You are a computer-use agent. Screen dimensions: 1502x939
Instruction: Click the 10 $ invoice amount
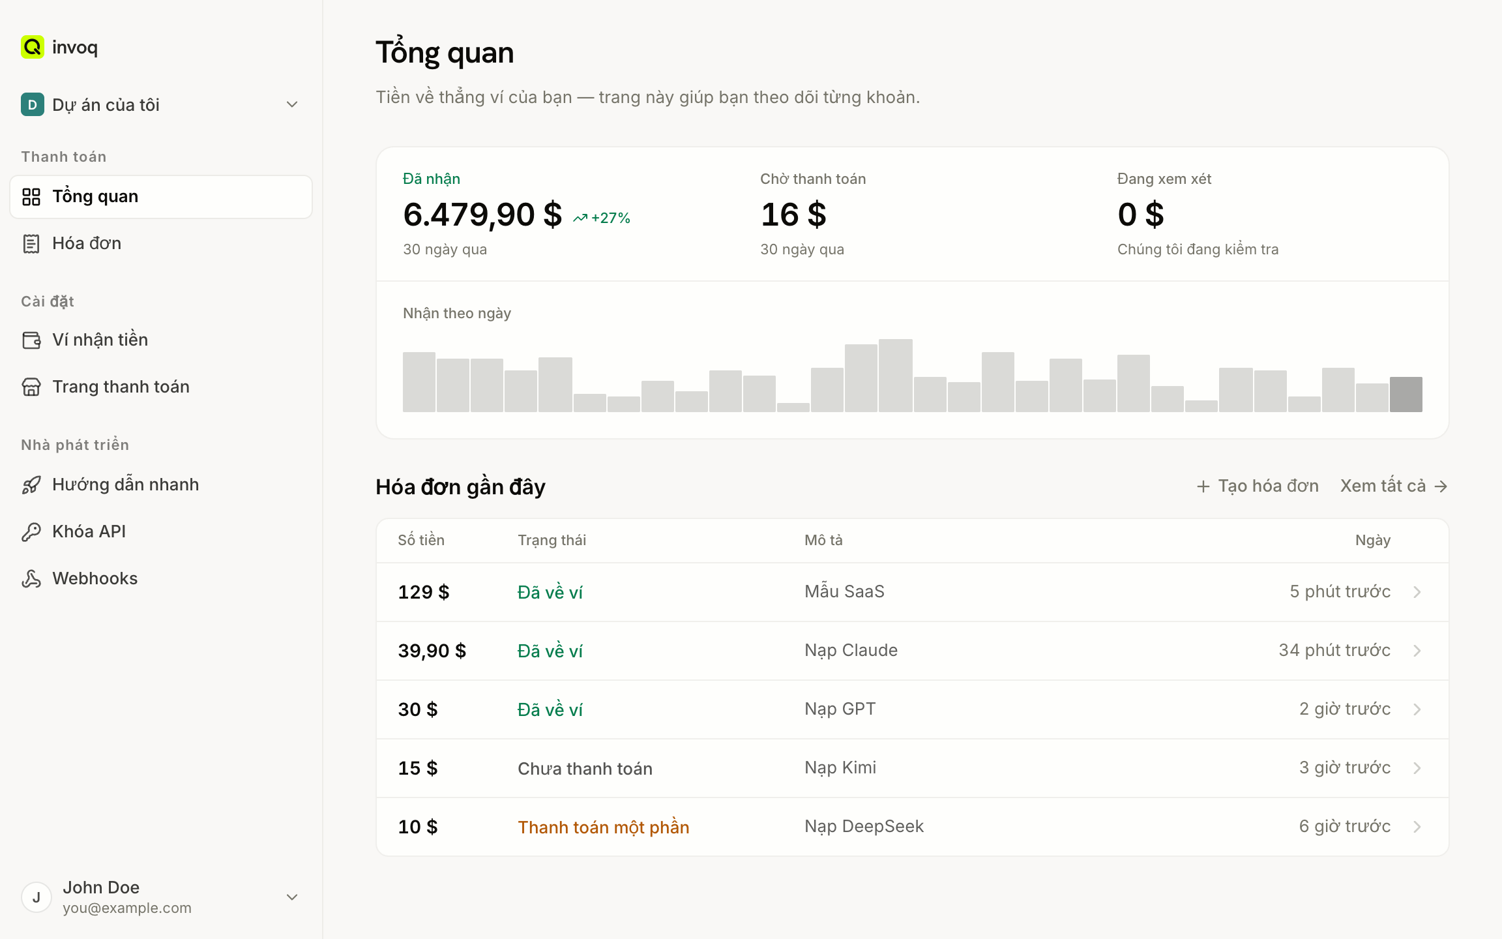click(x=418, y=827)
